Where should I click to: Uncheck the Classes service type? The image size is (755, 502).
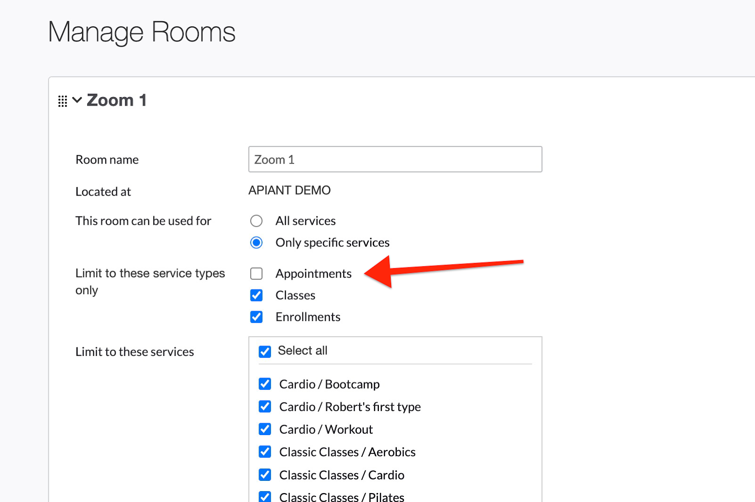pos(256,296)
